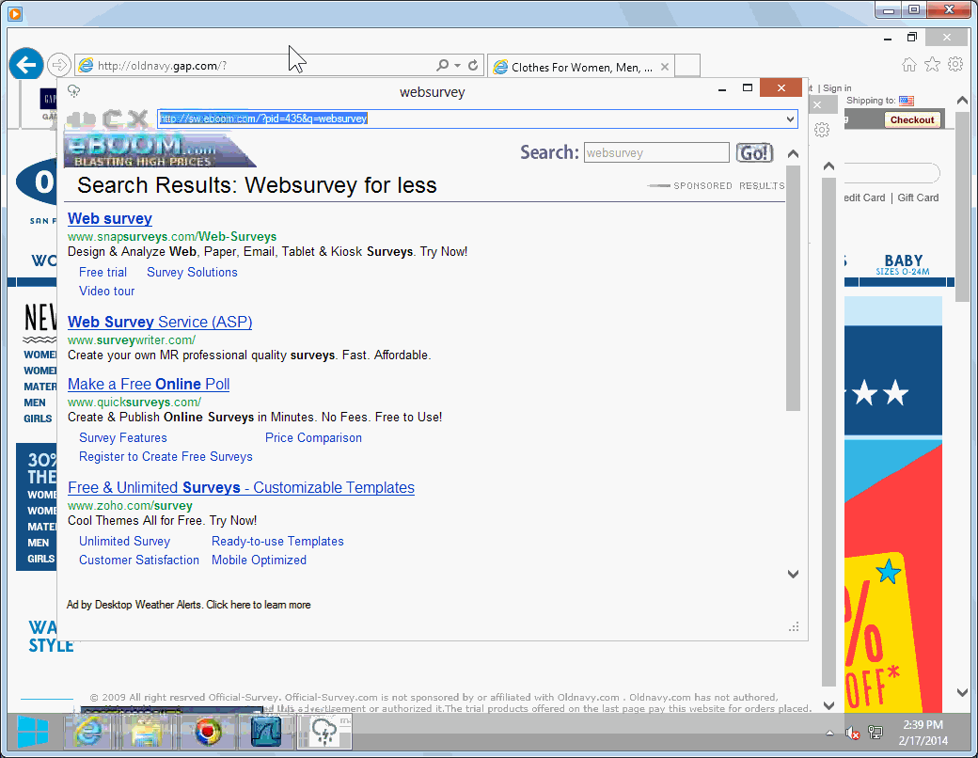
Task: Click Ad by Desktop Weather Alerts notice
Action: tap(188, 605)
